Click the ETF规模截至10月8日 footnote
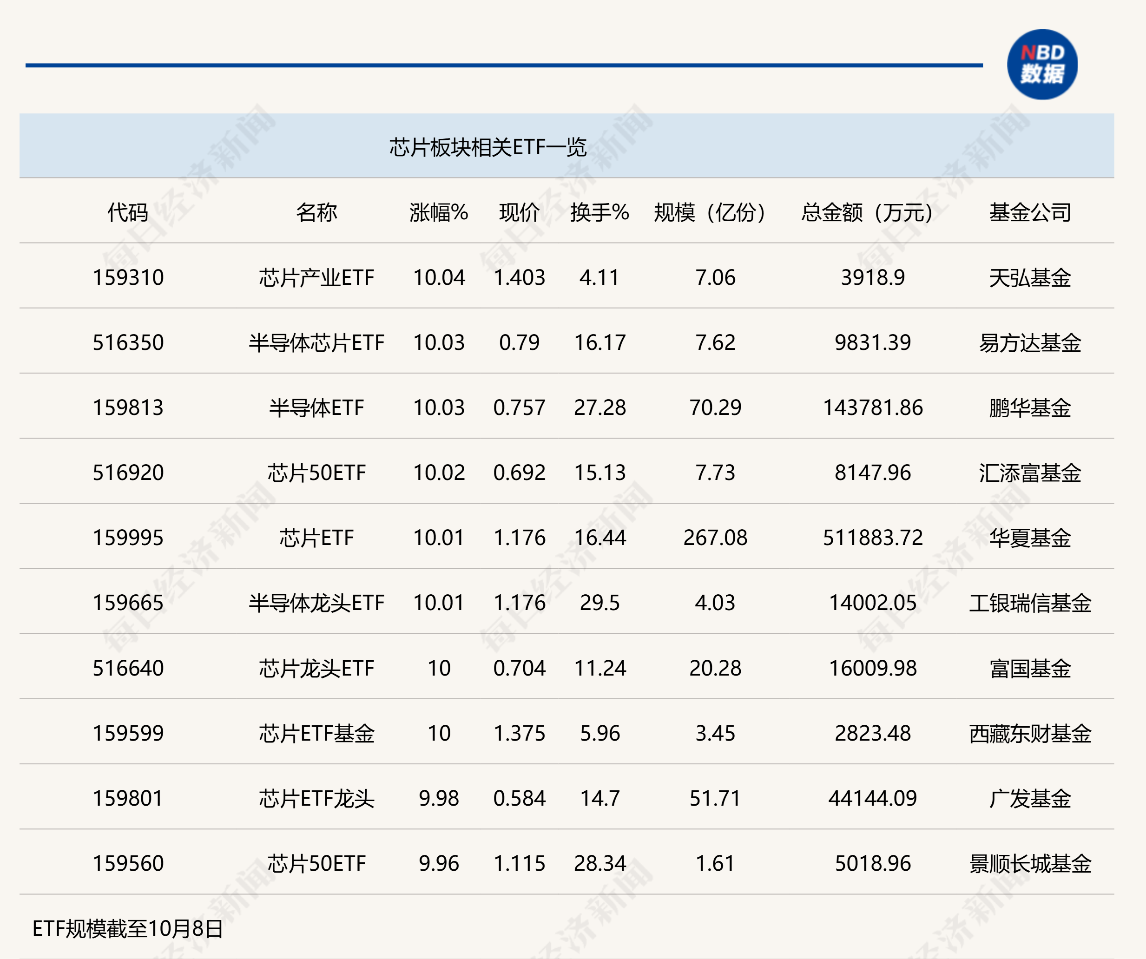This screenshot has height=959, width=1146. click(128, 928)
